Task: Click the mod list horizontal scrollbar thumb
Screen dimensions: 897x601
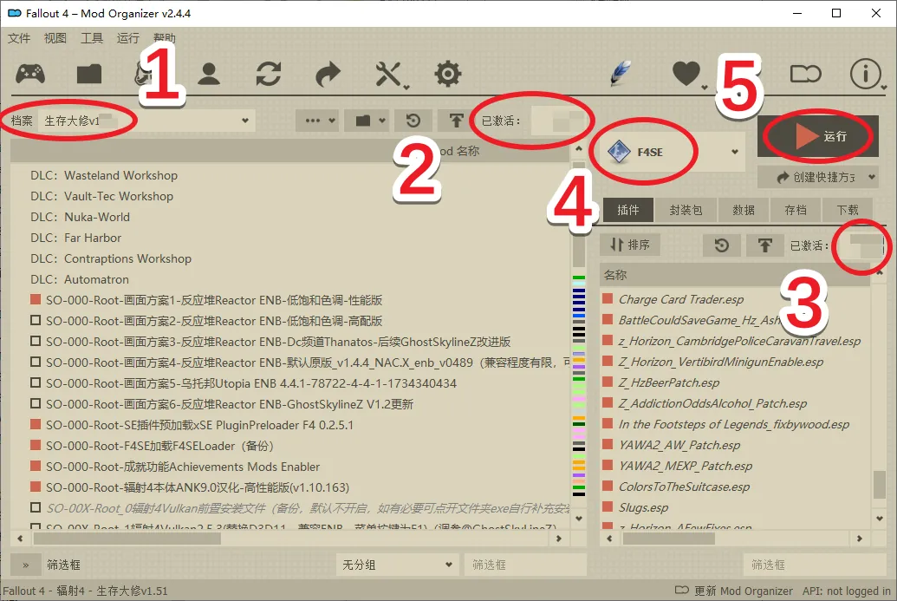Action: [x=127, y=539]
